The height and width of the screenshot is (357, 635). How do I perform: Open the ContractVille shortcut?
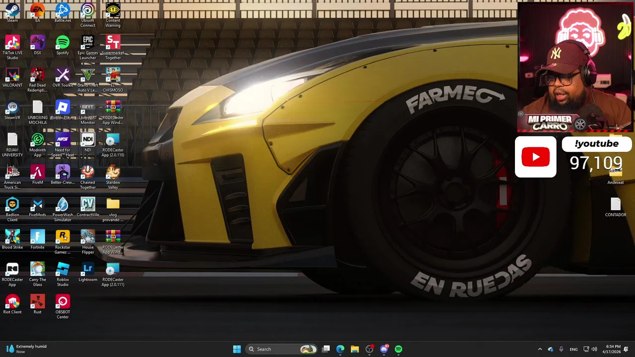click(x=88, y=207)
